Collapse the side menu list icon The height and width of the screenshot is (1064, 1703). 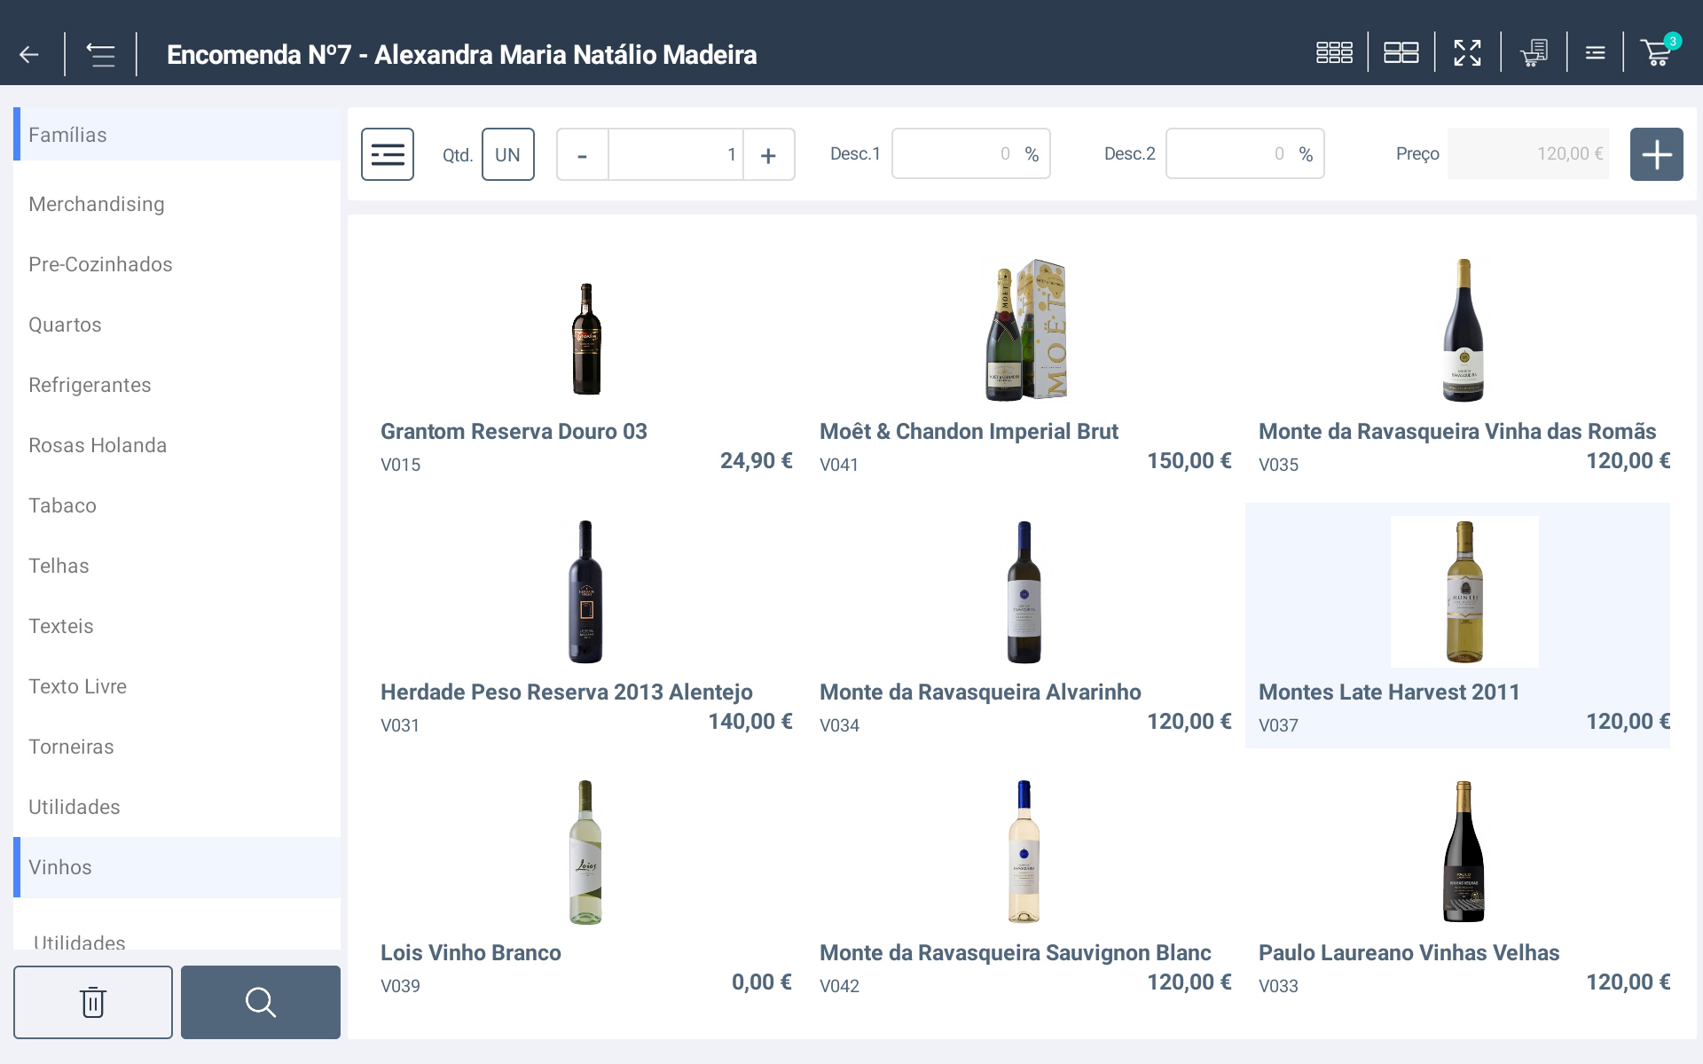click(100, 55)
